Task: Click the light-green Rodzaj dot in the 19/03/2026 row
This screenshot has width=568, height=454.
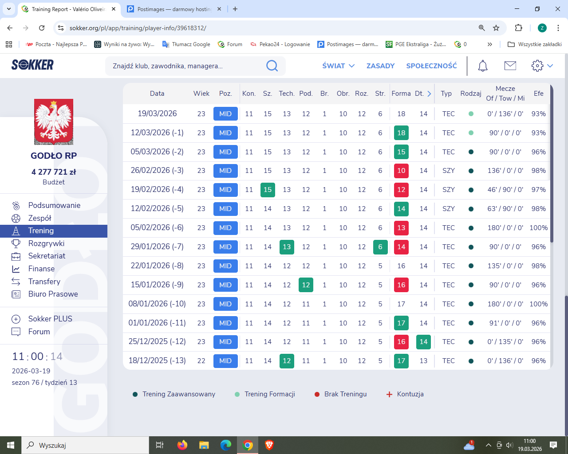Action: [471, 114]
